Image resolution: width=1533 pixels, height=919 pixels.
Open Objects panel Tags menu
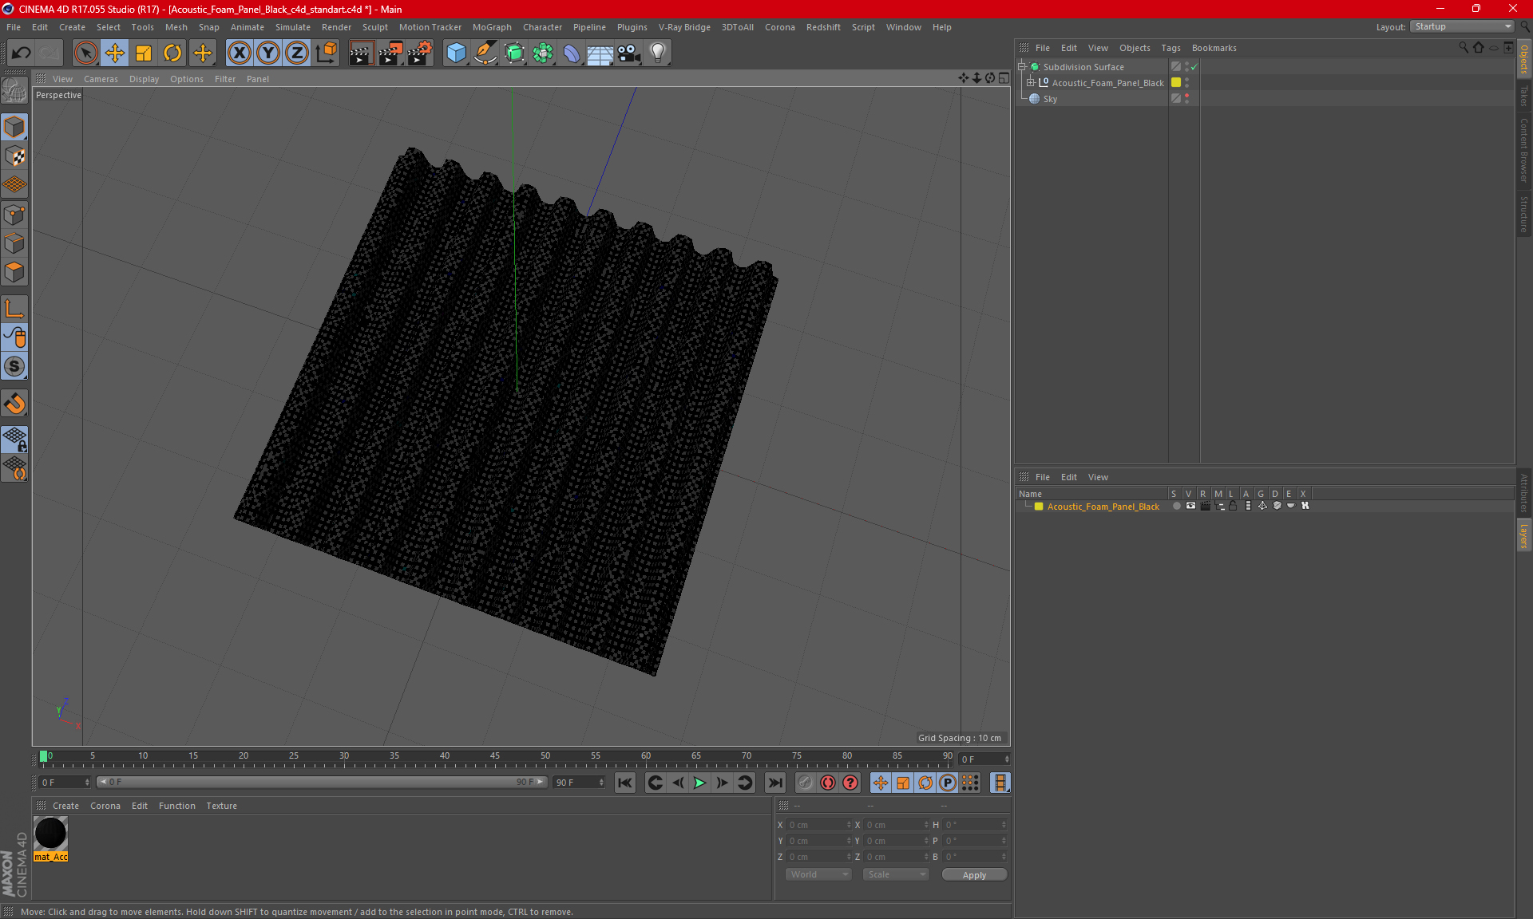pos(1171,48)
